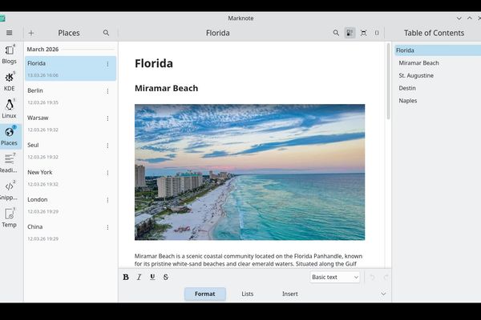481x320 pixels.
Task: Toggle underline formatting
Action: [152, 277]
